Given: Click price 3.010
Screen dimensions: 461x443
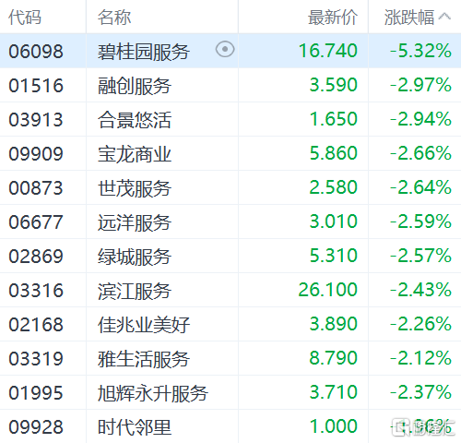Looking at the screenshot, I should click(334, 221).
